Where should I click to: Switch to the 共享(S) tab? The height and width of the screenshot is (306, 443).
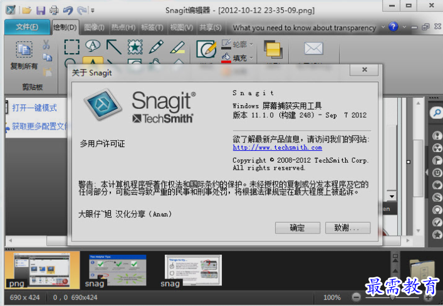click(211, 28)
